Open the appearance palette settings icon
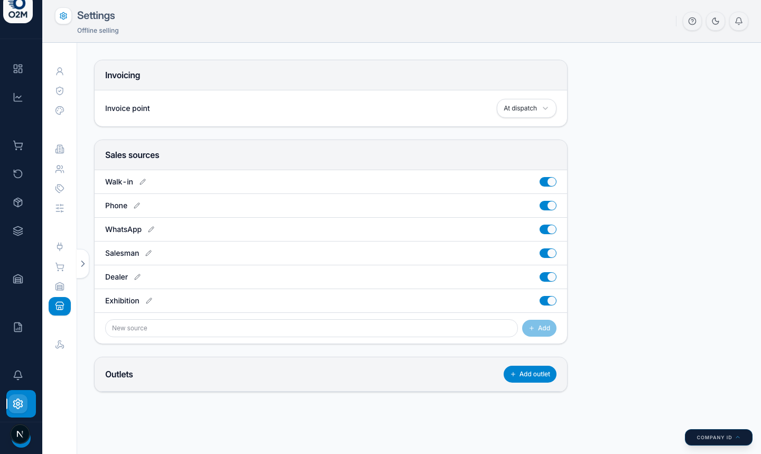Screen dimensions: 761x454 click(60, 110)
